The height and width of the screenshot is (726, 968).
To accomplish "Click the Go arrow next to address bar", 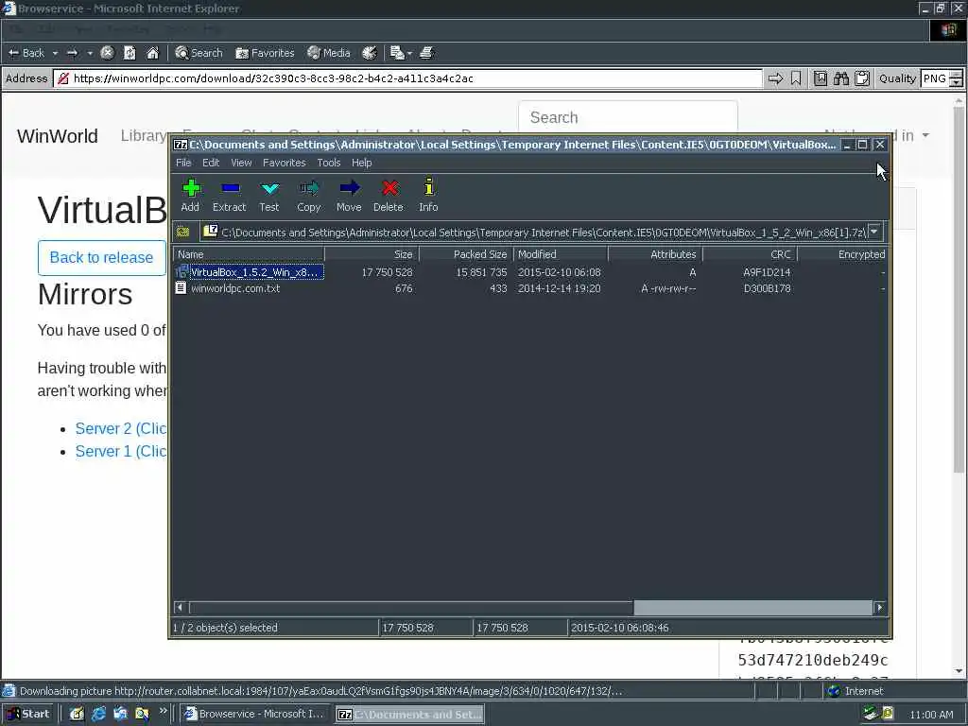I will click(775, 78).
